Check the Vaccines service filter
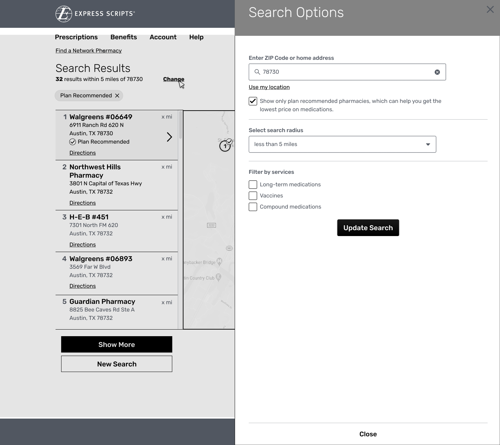This screenshot has width=500, height=445. [x=253, y=196]
